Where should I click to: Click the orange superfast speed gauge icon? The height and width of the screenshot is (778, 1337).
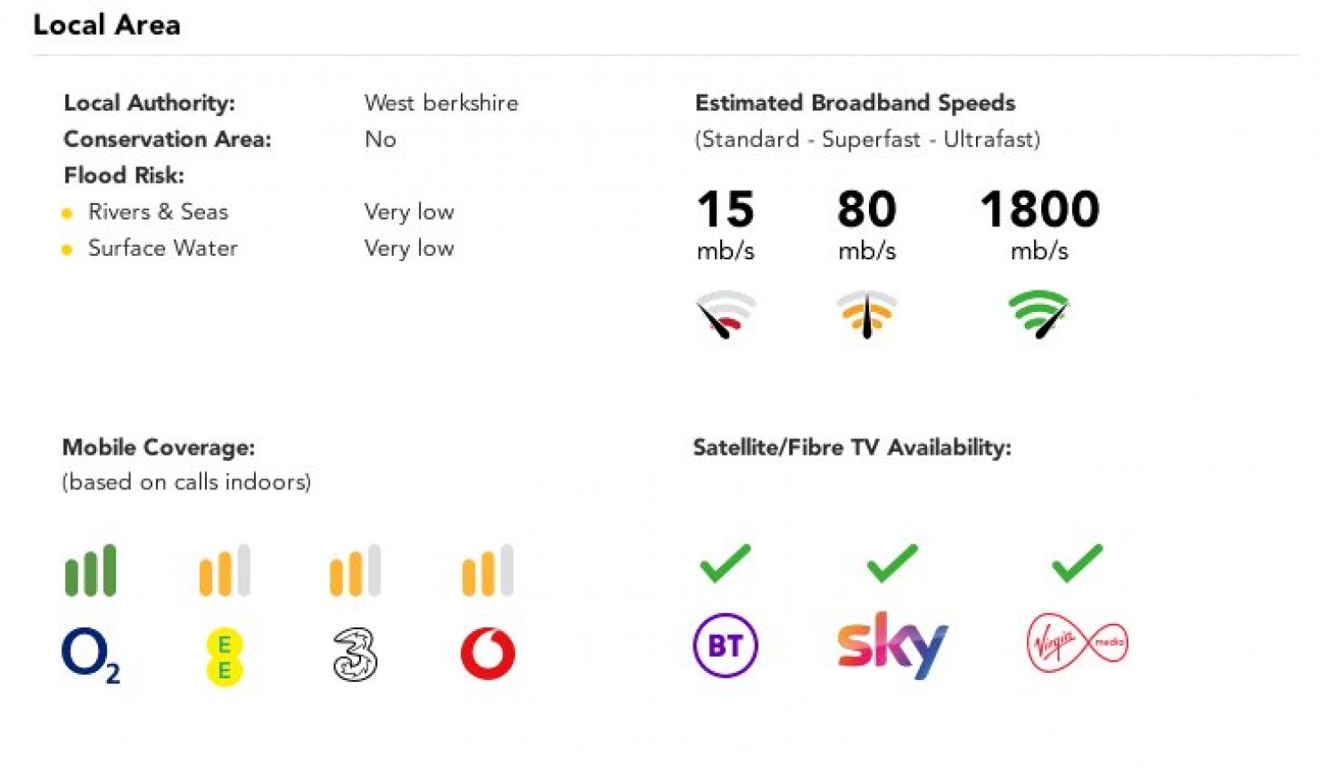click(866, 314)
